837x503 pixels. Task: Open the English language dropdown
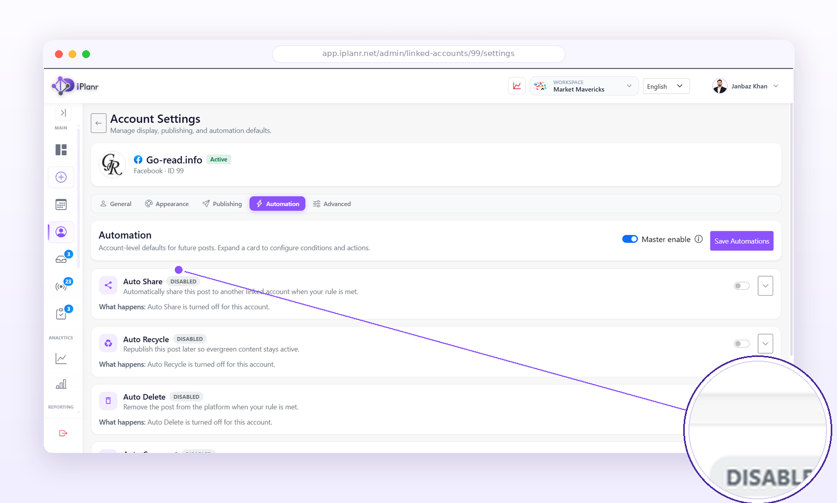(x=666, y=86)
